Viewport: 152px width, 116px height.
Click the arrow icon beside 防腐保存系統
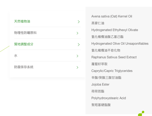coord(77,67)
